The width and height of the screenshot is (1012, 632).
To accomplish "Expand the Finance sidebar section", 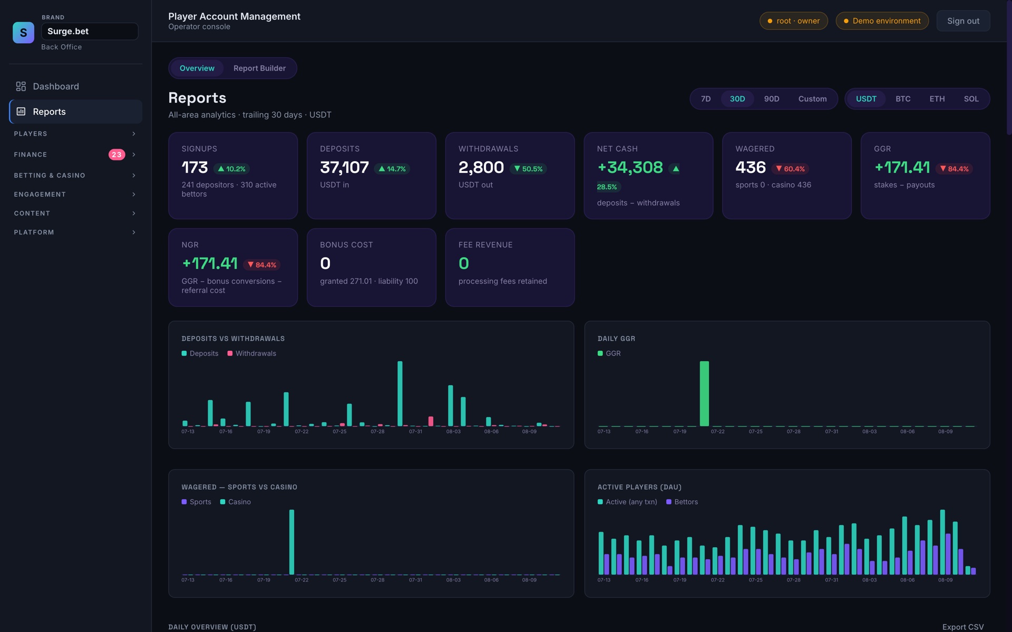I will pyautogui.click(x=75, y=154).
